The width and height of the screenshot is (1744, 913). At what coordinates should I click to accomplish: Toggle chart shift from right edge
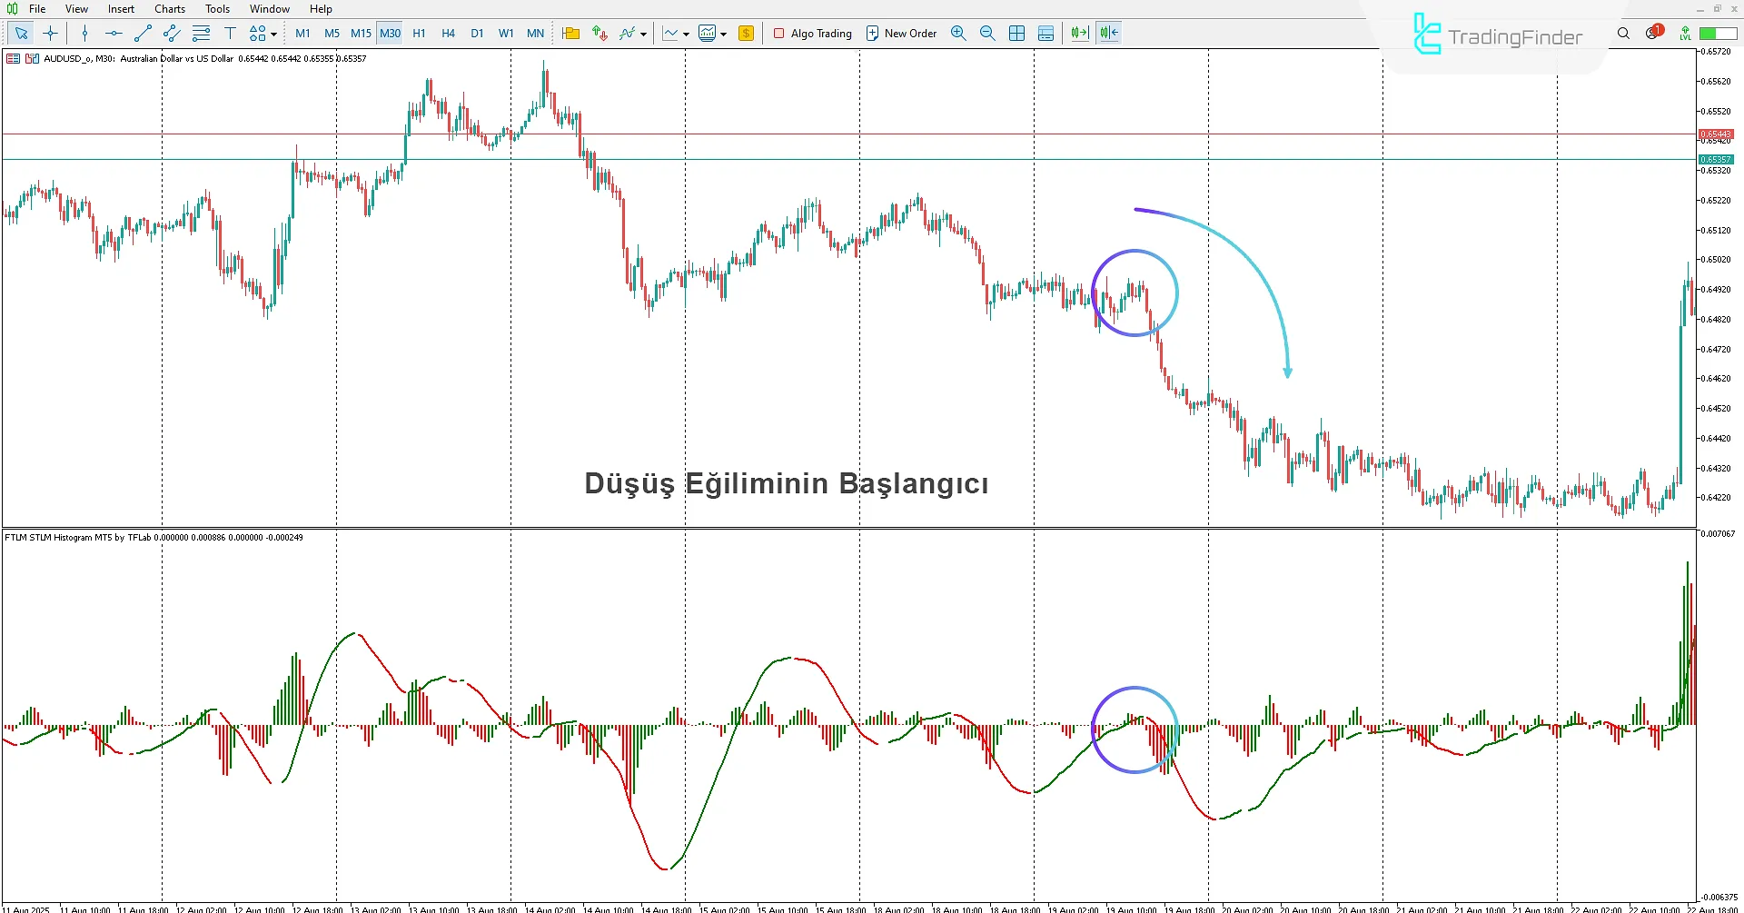[x=1108, y=33]
